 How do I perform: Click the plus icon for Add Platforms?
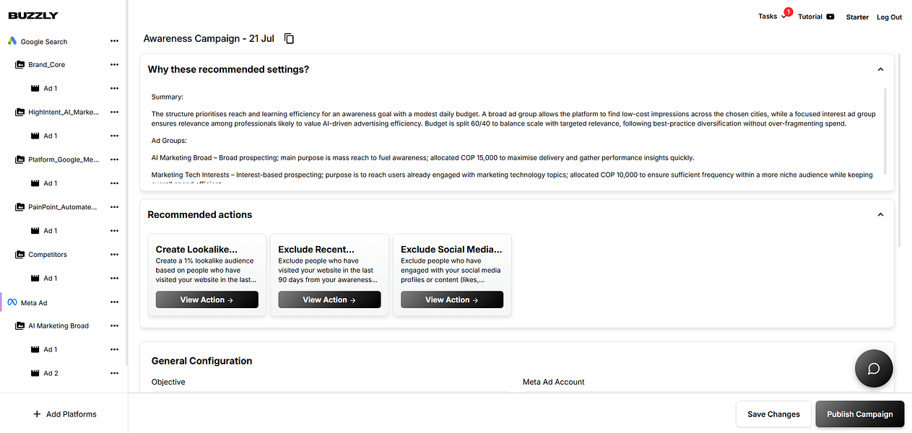37,414
